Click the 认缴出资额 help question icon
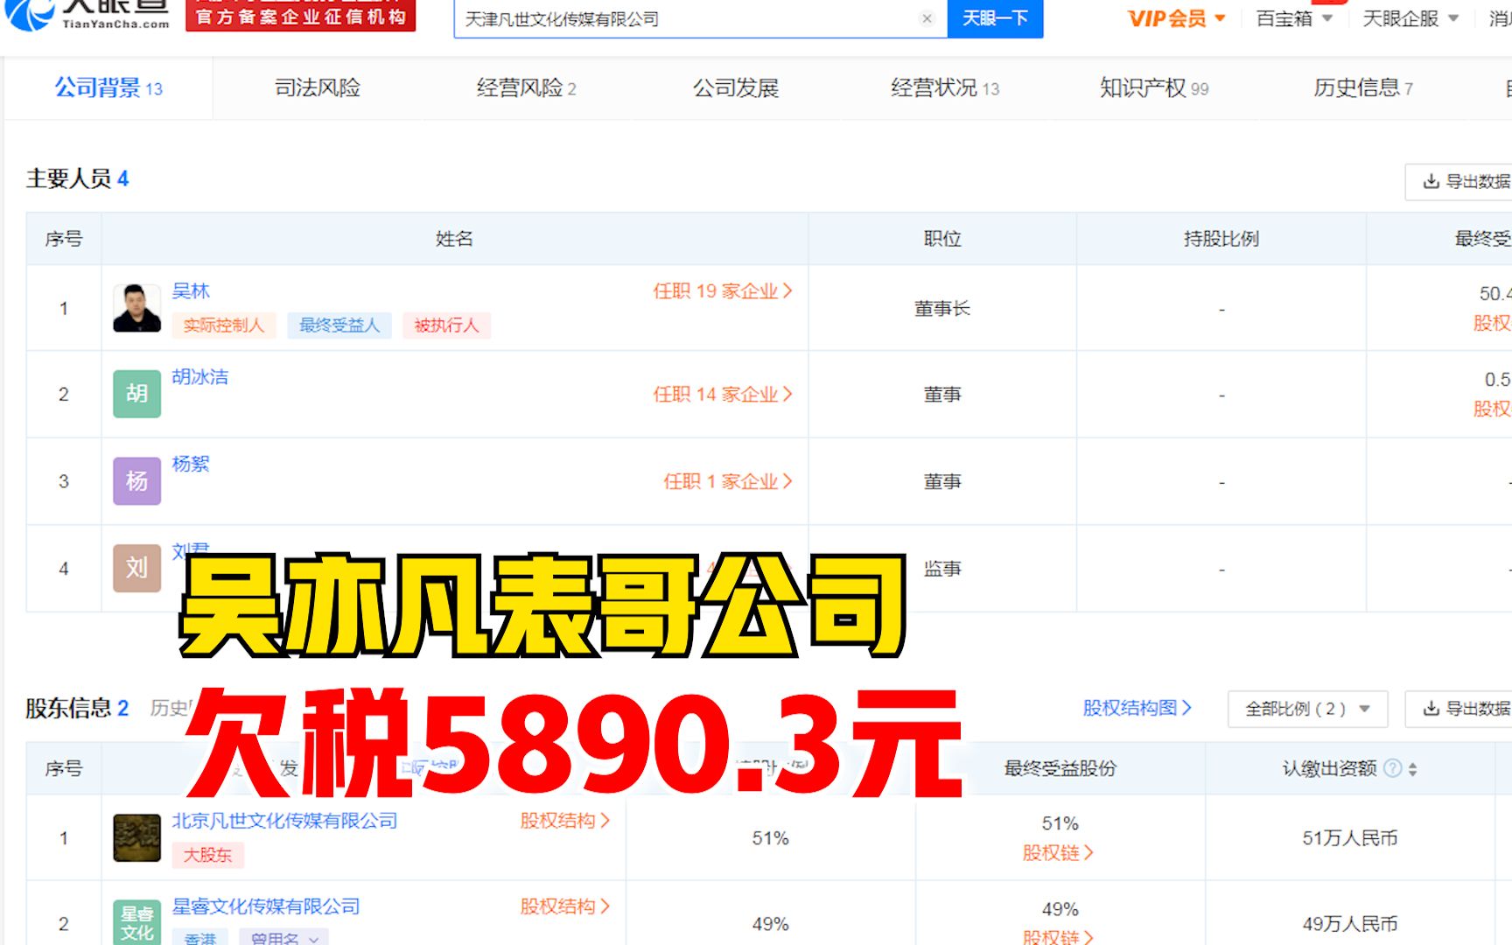The height and width of the screenshot is (945, 1512). pyautogui.click(x=1392, y=768)
